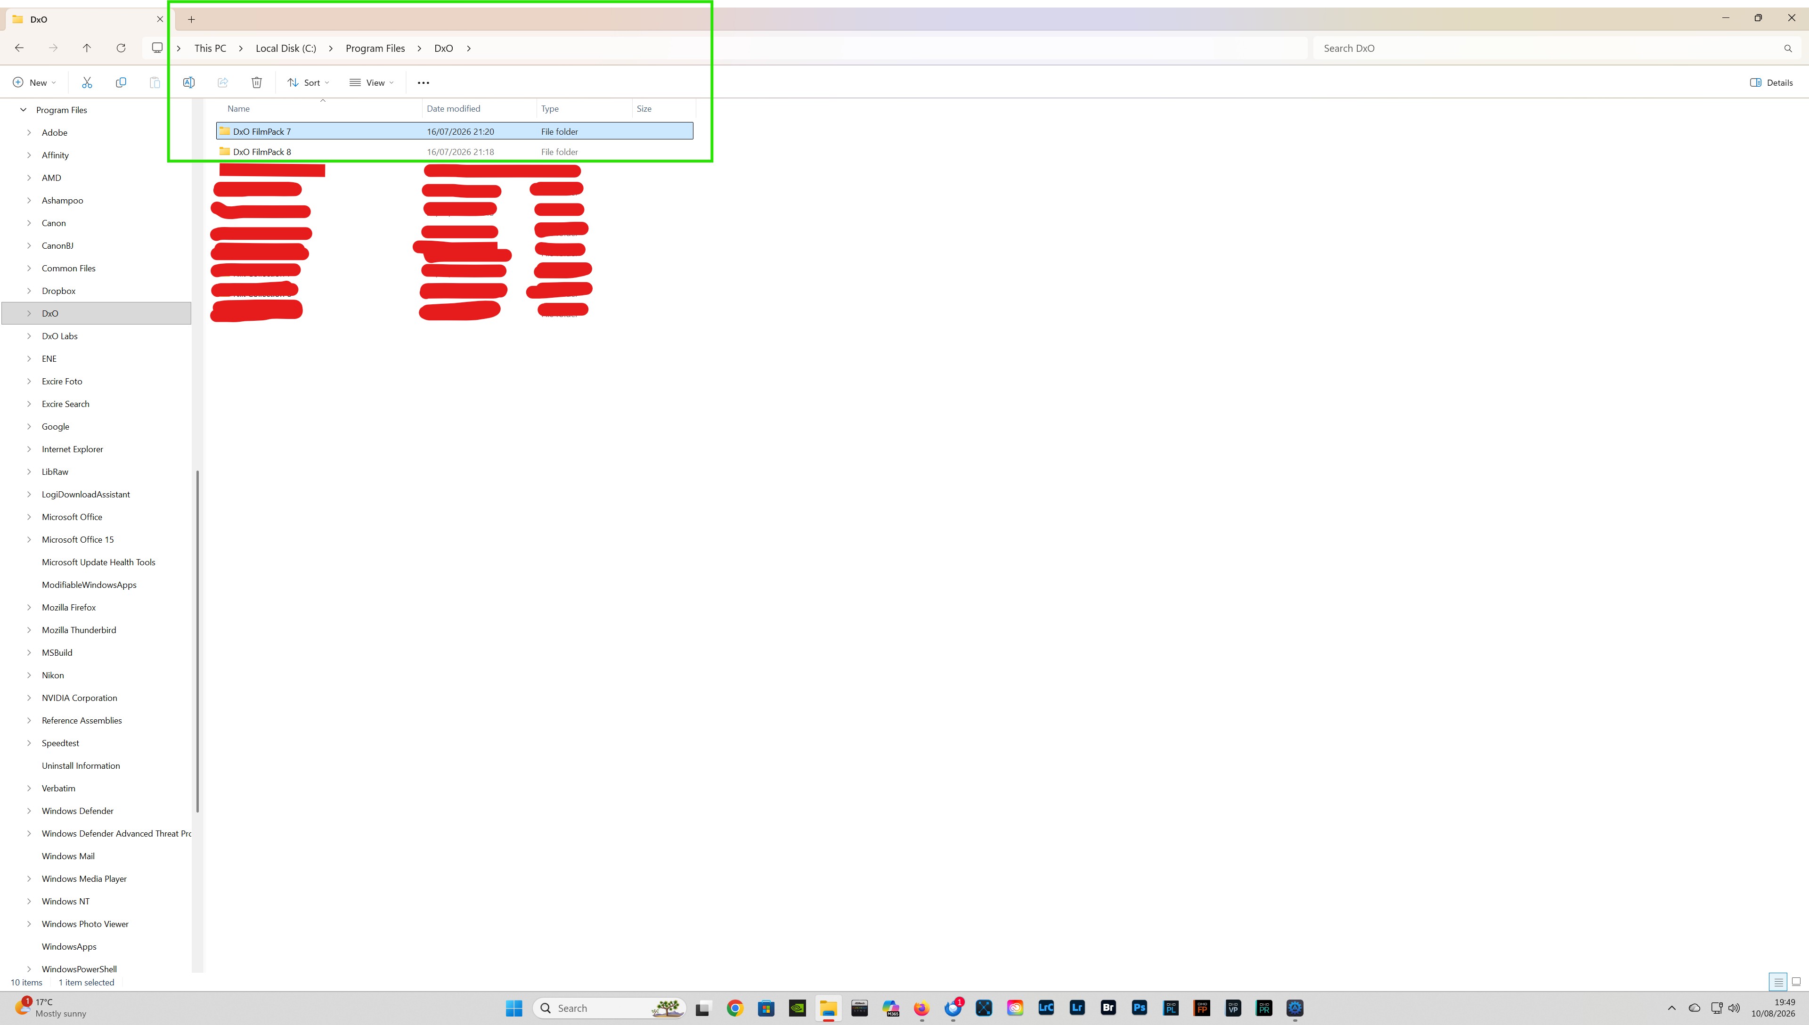1809x1025 pixels.
Task: Copy the selected item using the toolbar icon
Action: 121,82
